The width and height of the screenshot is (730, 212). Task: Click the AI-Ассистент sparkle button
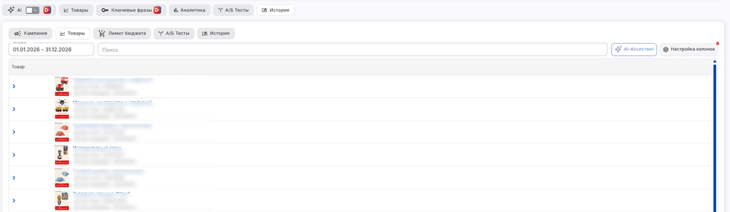coord(634,49)
